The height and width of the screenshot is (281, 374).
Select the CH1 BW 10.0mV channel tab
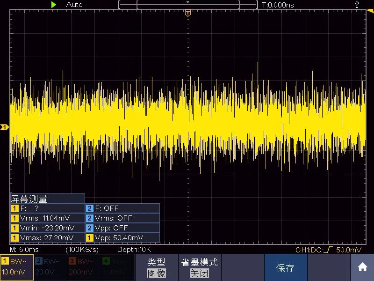click(x=17, y=267)
